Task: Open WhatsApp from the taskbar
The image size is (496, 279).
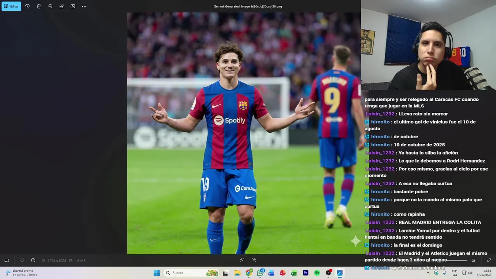Action: [x=260, y=273]
